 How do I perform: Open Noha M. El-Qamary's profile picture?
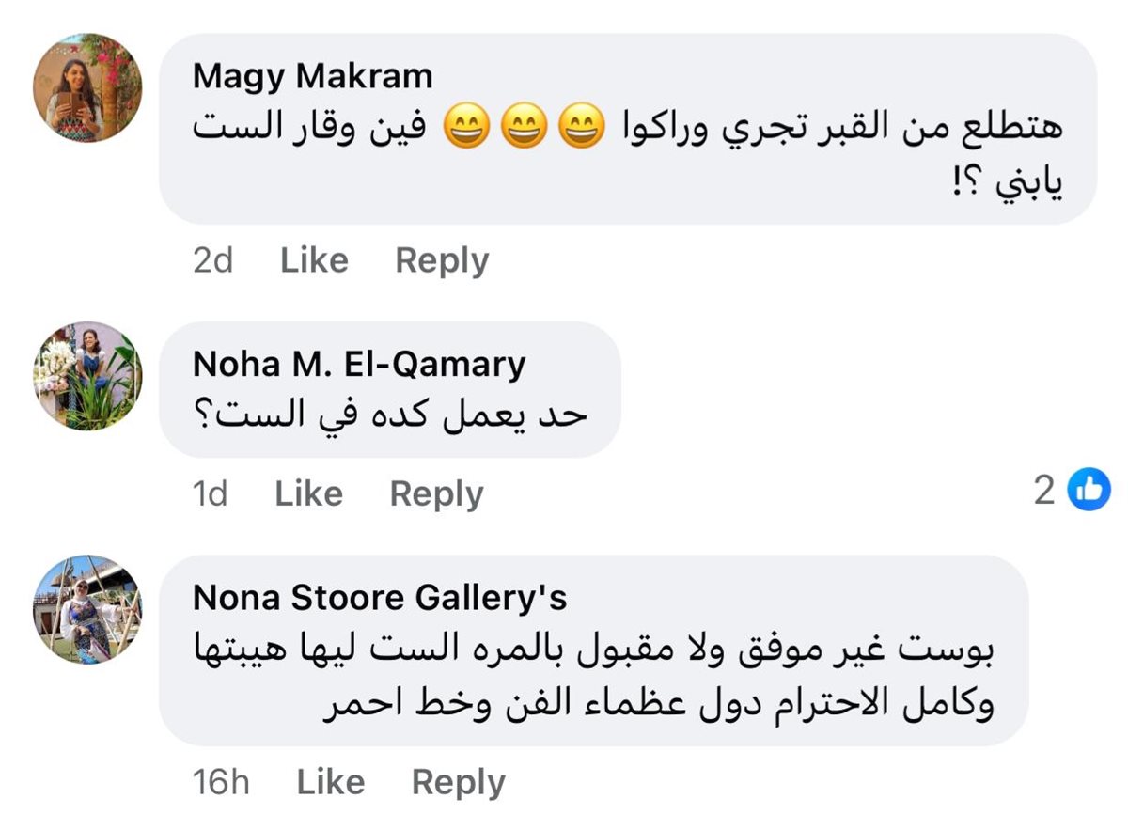[x=87, y=376]
